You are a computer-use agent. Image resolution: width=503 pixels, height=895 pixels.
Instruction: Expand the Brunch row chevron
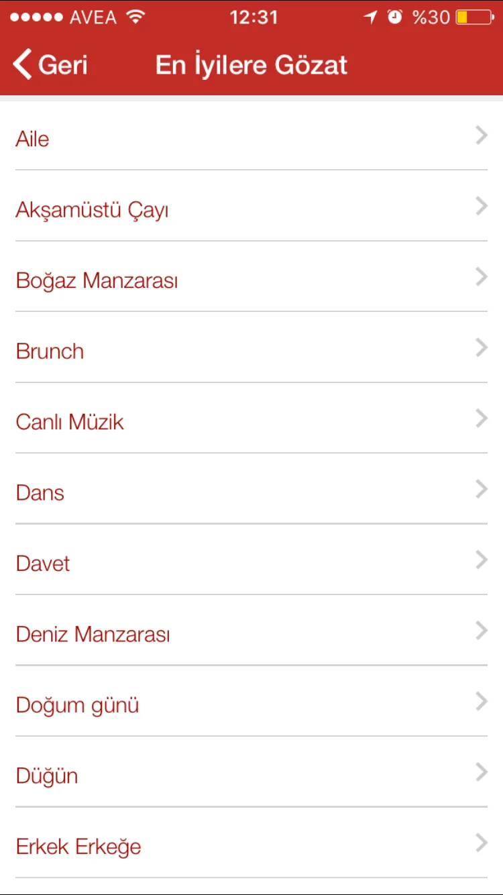point(481,348)
